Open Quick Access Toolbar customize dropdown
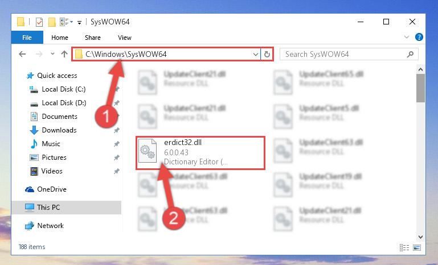438x265 pixels. 79,22
